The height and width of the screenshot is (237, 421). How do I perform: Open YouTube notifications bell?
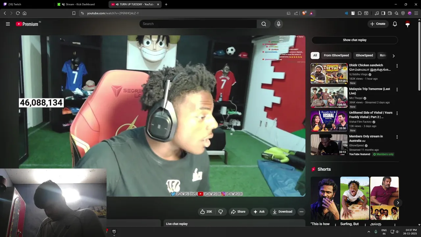(395, 24)
